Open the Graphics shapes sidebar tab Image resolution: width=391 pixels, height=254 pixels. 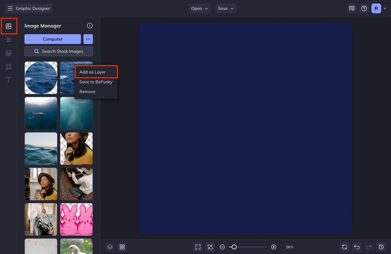pyautogui.click(x=9, y=67)
